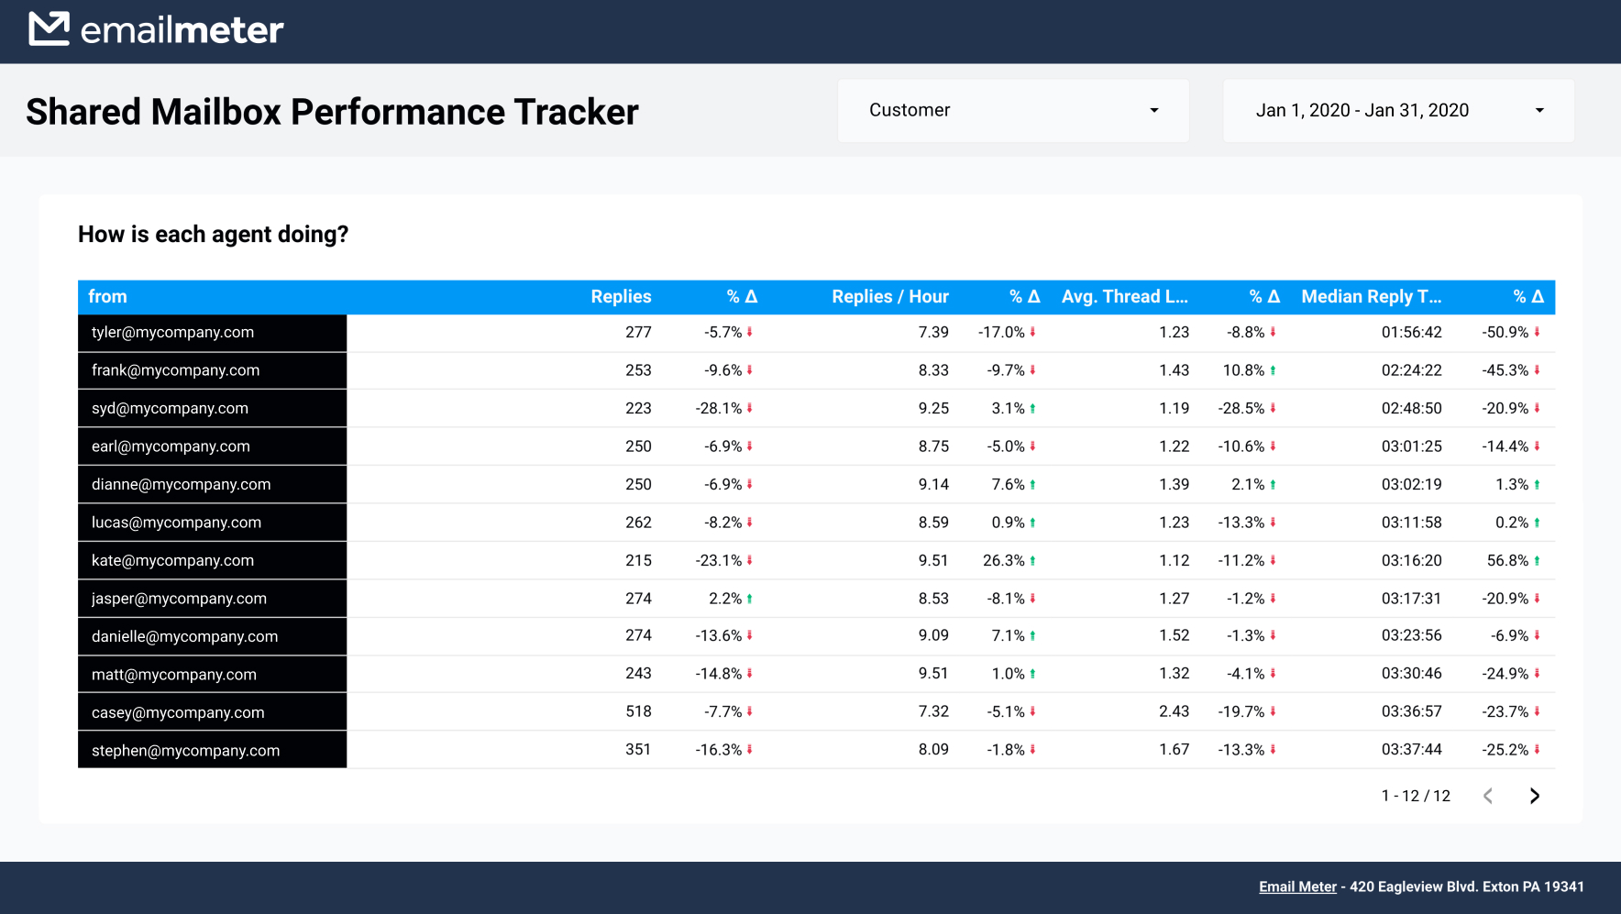
Task: Select the Avg. Thread Length header
Action: (x=1126, y=296)
